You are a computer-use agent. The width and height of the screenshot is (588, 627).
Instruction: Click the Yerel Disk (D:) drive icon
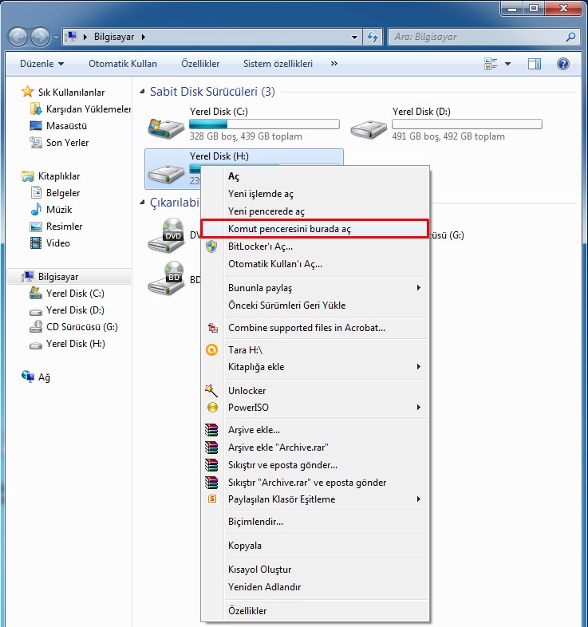coord(368,128)
